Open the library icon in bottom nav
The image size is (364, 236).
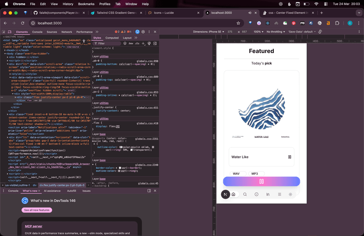pos(268,194)
